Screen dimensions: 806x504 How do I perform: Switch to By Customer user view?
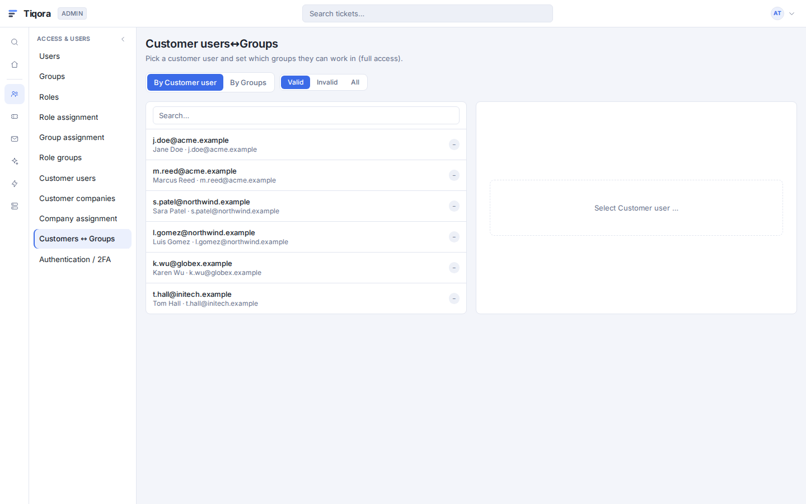pyautogui.click(x=185, y=82)
